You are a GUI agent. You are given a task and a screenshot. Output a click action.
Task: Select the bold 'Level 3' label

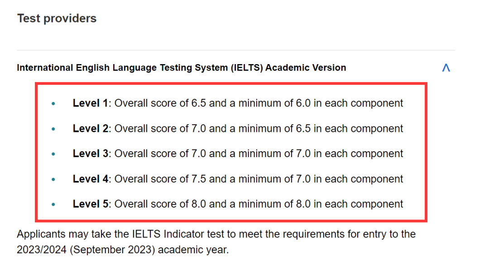[x=90, y=153]
